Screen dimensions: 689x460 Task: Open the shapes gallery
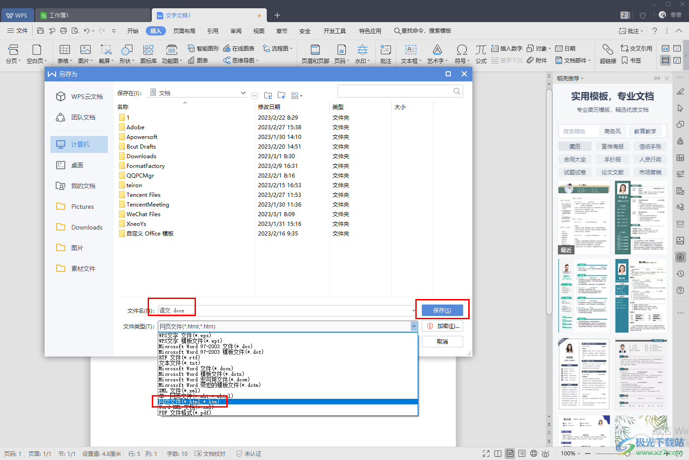[126, 54]
